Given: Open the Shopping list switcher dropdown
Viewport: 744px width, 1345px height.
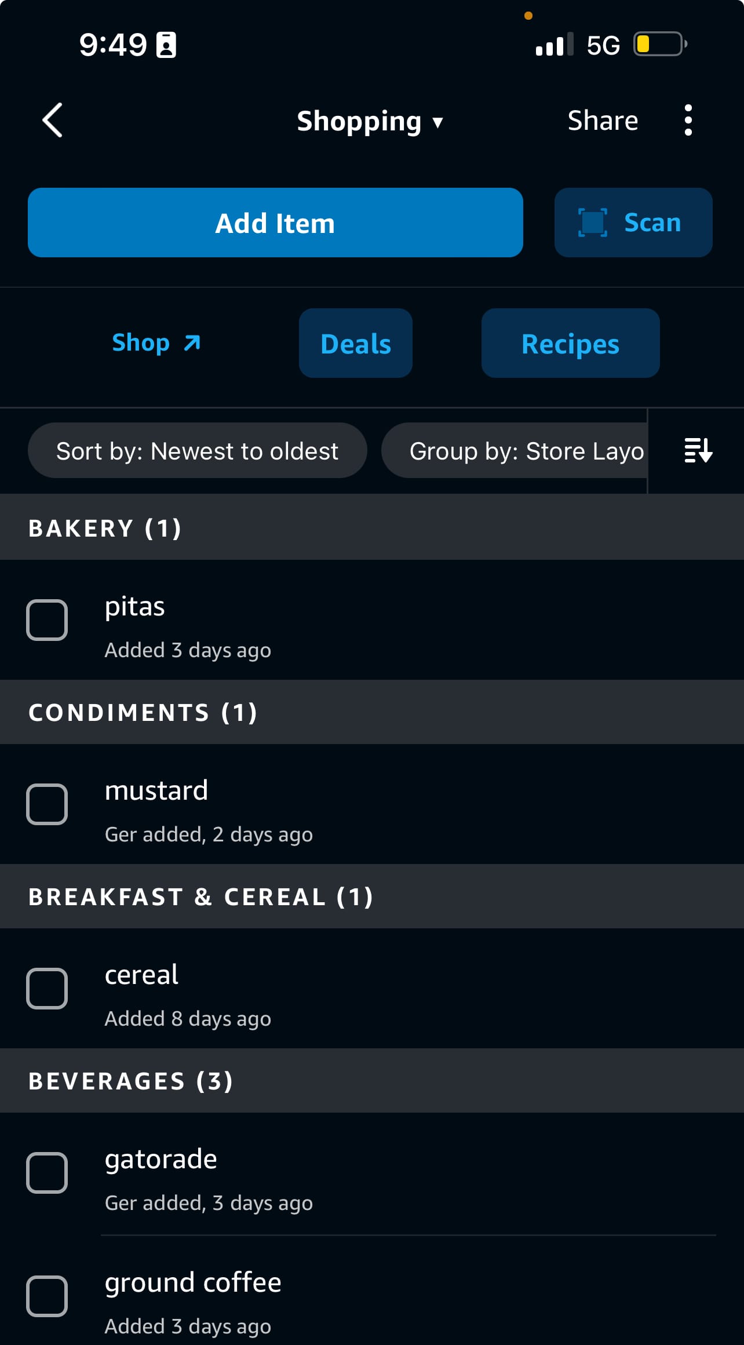Looking at the screenshot, I should 370,121.
